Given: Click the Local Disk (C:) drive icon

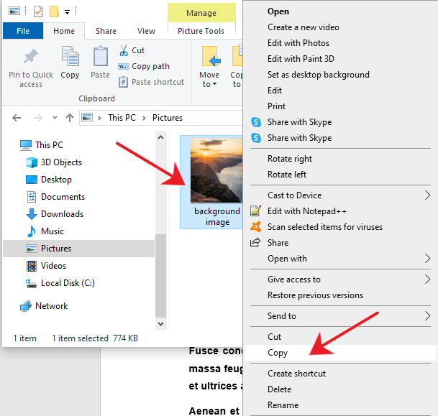Looking at the screenshot, I should [32, 284].
